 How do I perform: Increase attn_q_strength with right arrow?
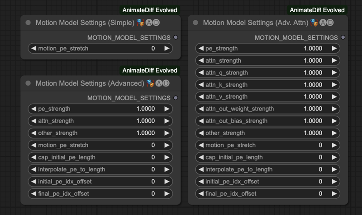[x=334, y=73]
